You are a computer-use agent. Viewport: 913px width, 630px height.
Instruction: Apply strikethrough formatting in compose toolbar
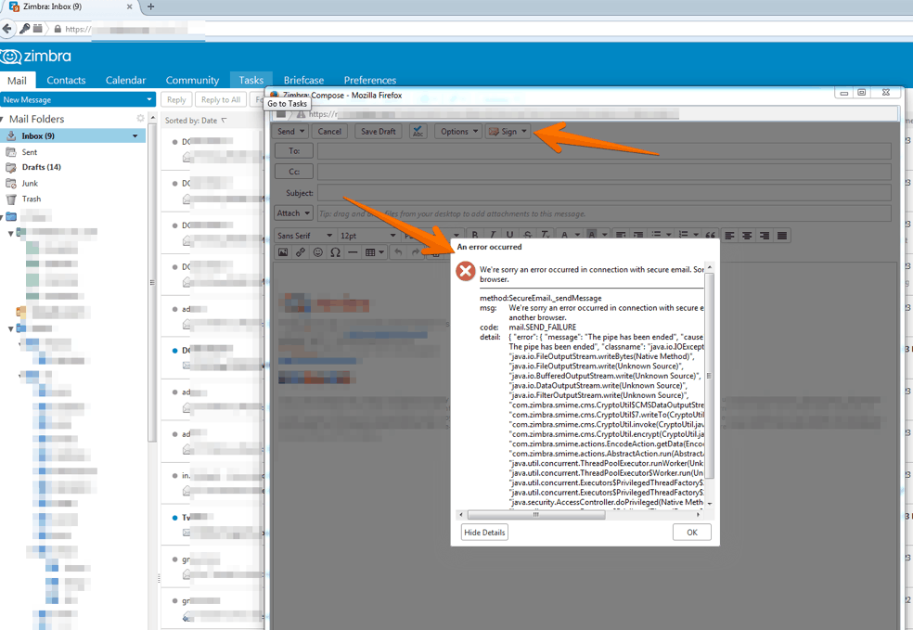click(x=528, y=235)
